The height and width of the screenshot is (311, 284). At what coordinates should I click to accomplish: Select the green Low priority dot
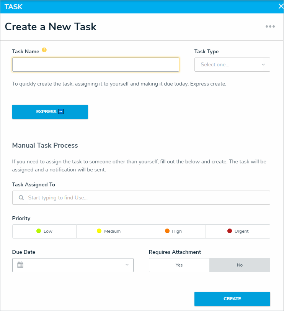click(39, 231)
